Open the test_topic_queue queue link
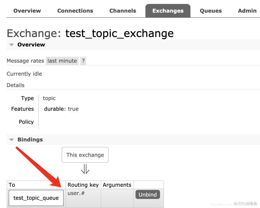The image size is (260, 208). pos(36,198)
